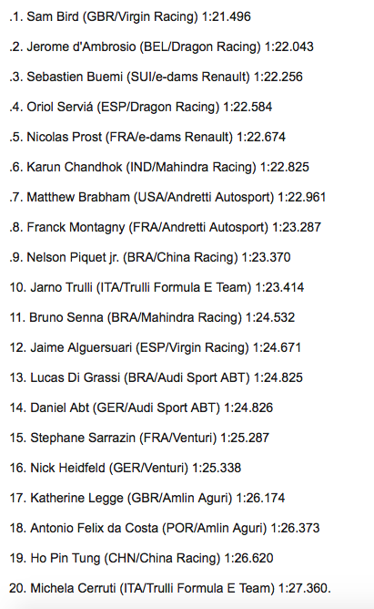Select the Oriol Serviá Dragon Racing entry

coord(141,108)
